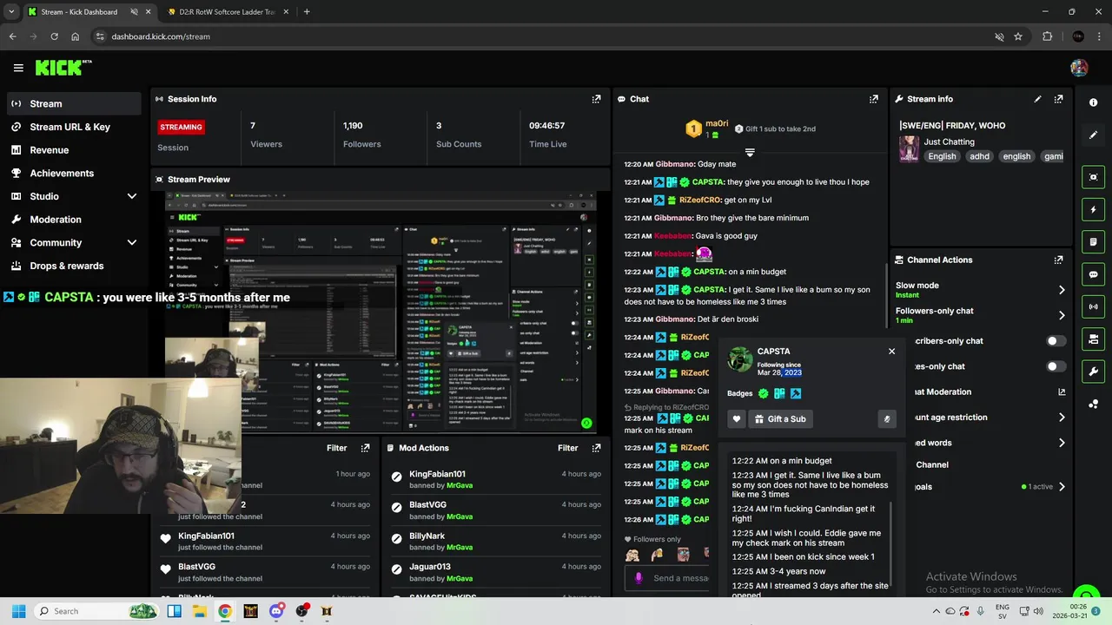The width and height of the screenshot is (1112, 625).
Task: Click the three-dots icon at rail bottom
Action: point(1093,405)
